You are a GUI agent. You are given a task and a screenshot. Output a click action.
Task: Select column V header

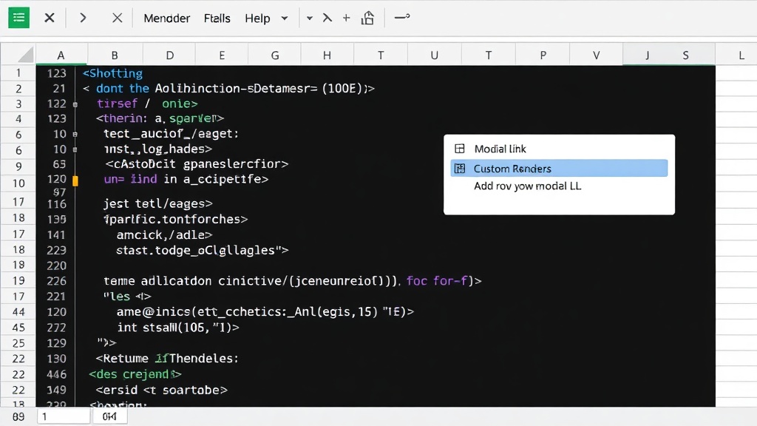click(x=597, y=55)
